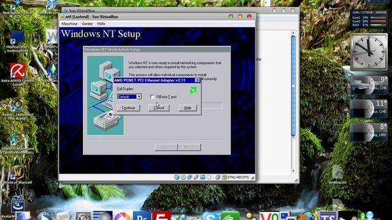Click the STRG-RECHTS host key text
This screenshot has height=220, width=392.
coord(238,177)
